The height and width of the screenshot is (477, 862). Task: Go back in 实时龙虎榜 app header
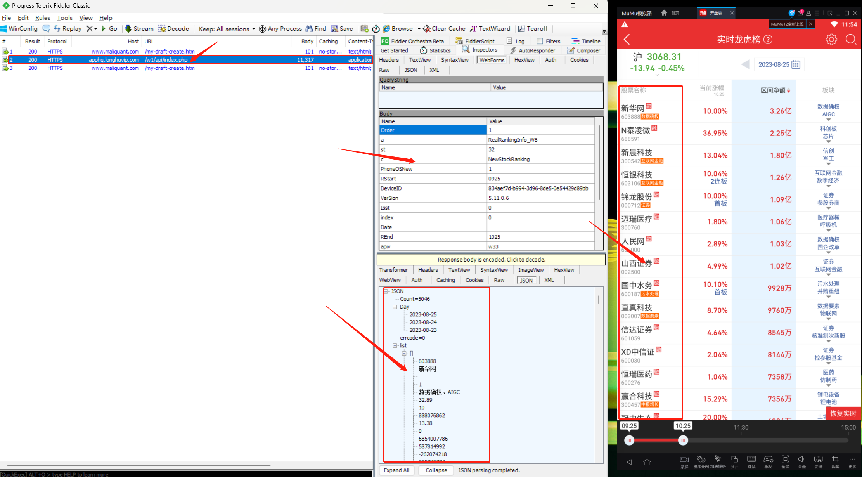point(627,39)
